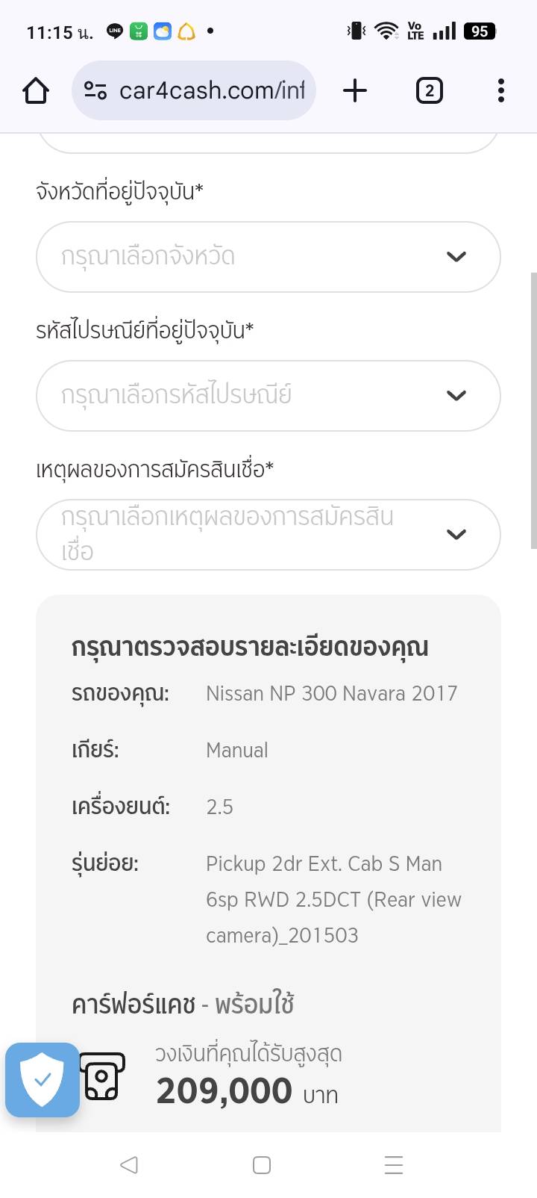Tap the car4cash.com URL address bar
The width and height of the screenshot is (537, 1198).
pos(212,91)
